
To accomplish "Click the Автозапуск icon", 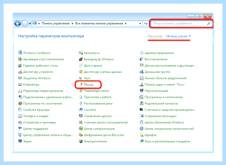I will [x=81, y=53].
